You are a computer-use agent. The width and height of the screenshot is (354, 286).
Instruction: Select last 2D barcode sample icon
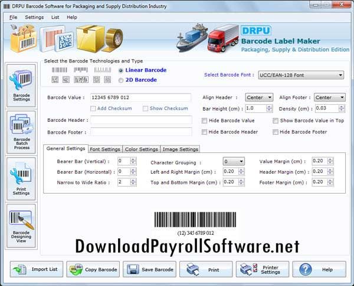107,79
